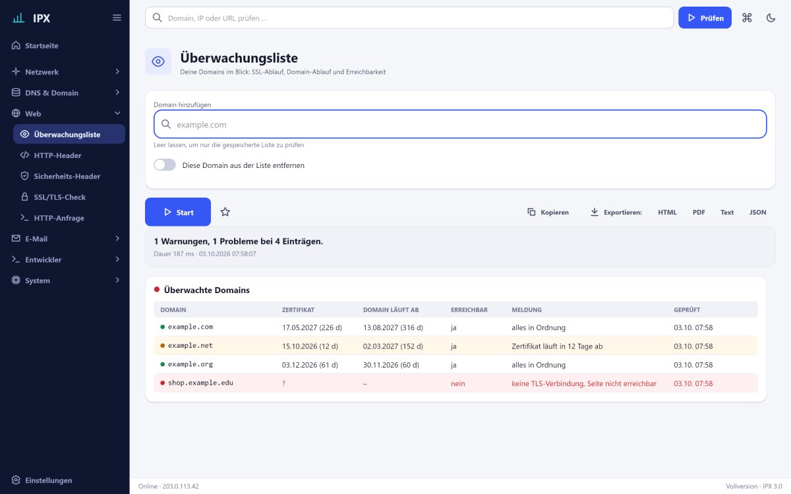Click the HTTP-Header code icon
This screenshot has width=791, height=494.
[25, 155]
